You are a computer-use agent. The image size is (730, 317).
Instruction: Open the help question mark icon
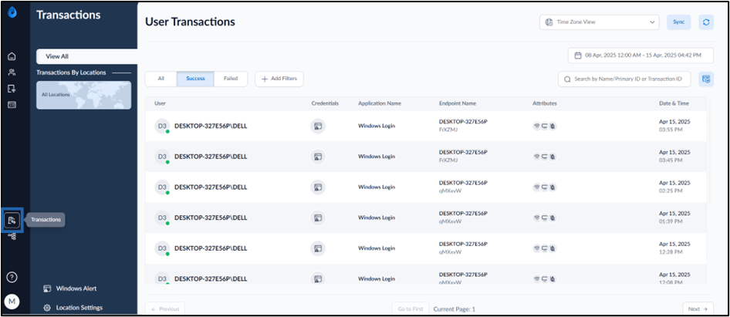point(12,278)
